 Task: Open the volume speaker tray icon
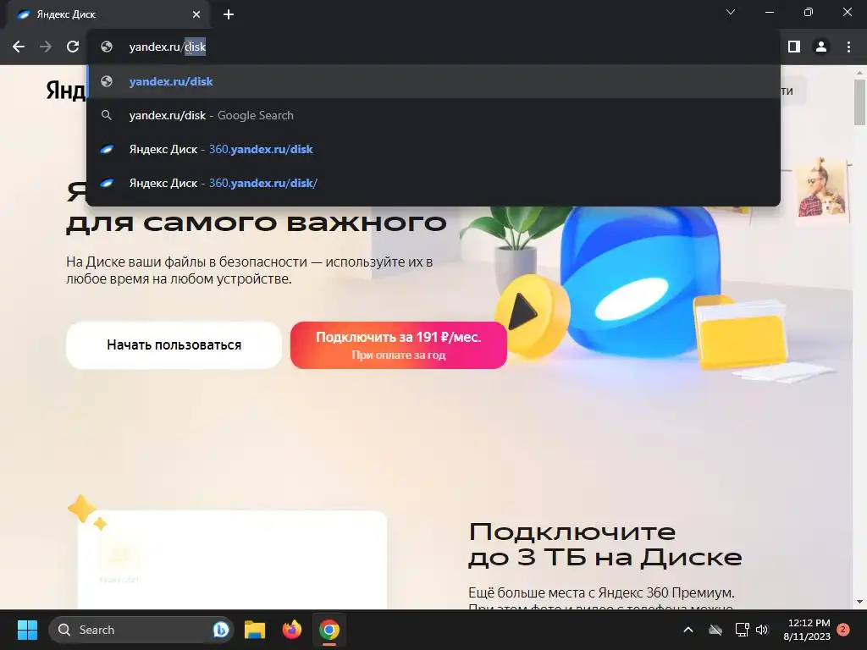coord(762,630)
